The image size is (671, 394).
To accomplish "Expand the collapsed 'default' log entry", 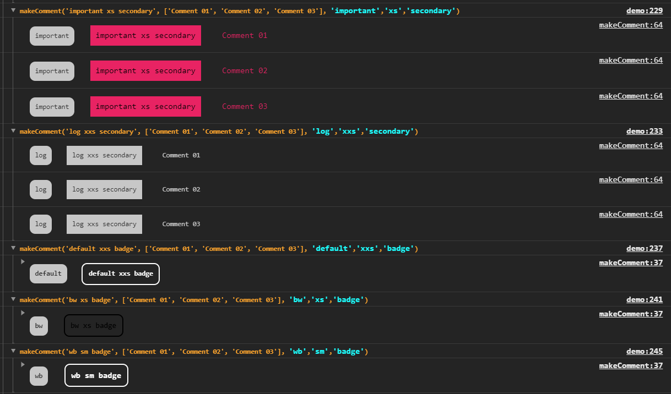I will [23, 261].
